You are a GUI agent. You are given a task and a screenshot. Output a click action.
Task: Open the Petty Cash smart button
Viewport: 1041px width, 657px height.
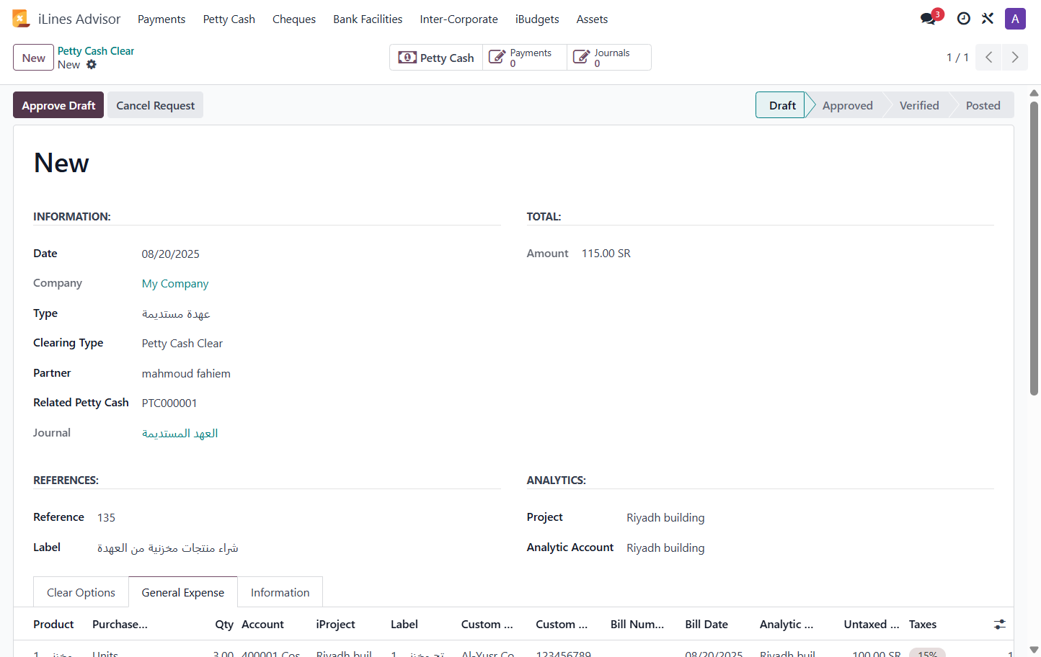click(436, 58)
